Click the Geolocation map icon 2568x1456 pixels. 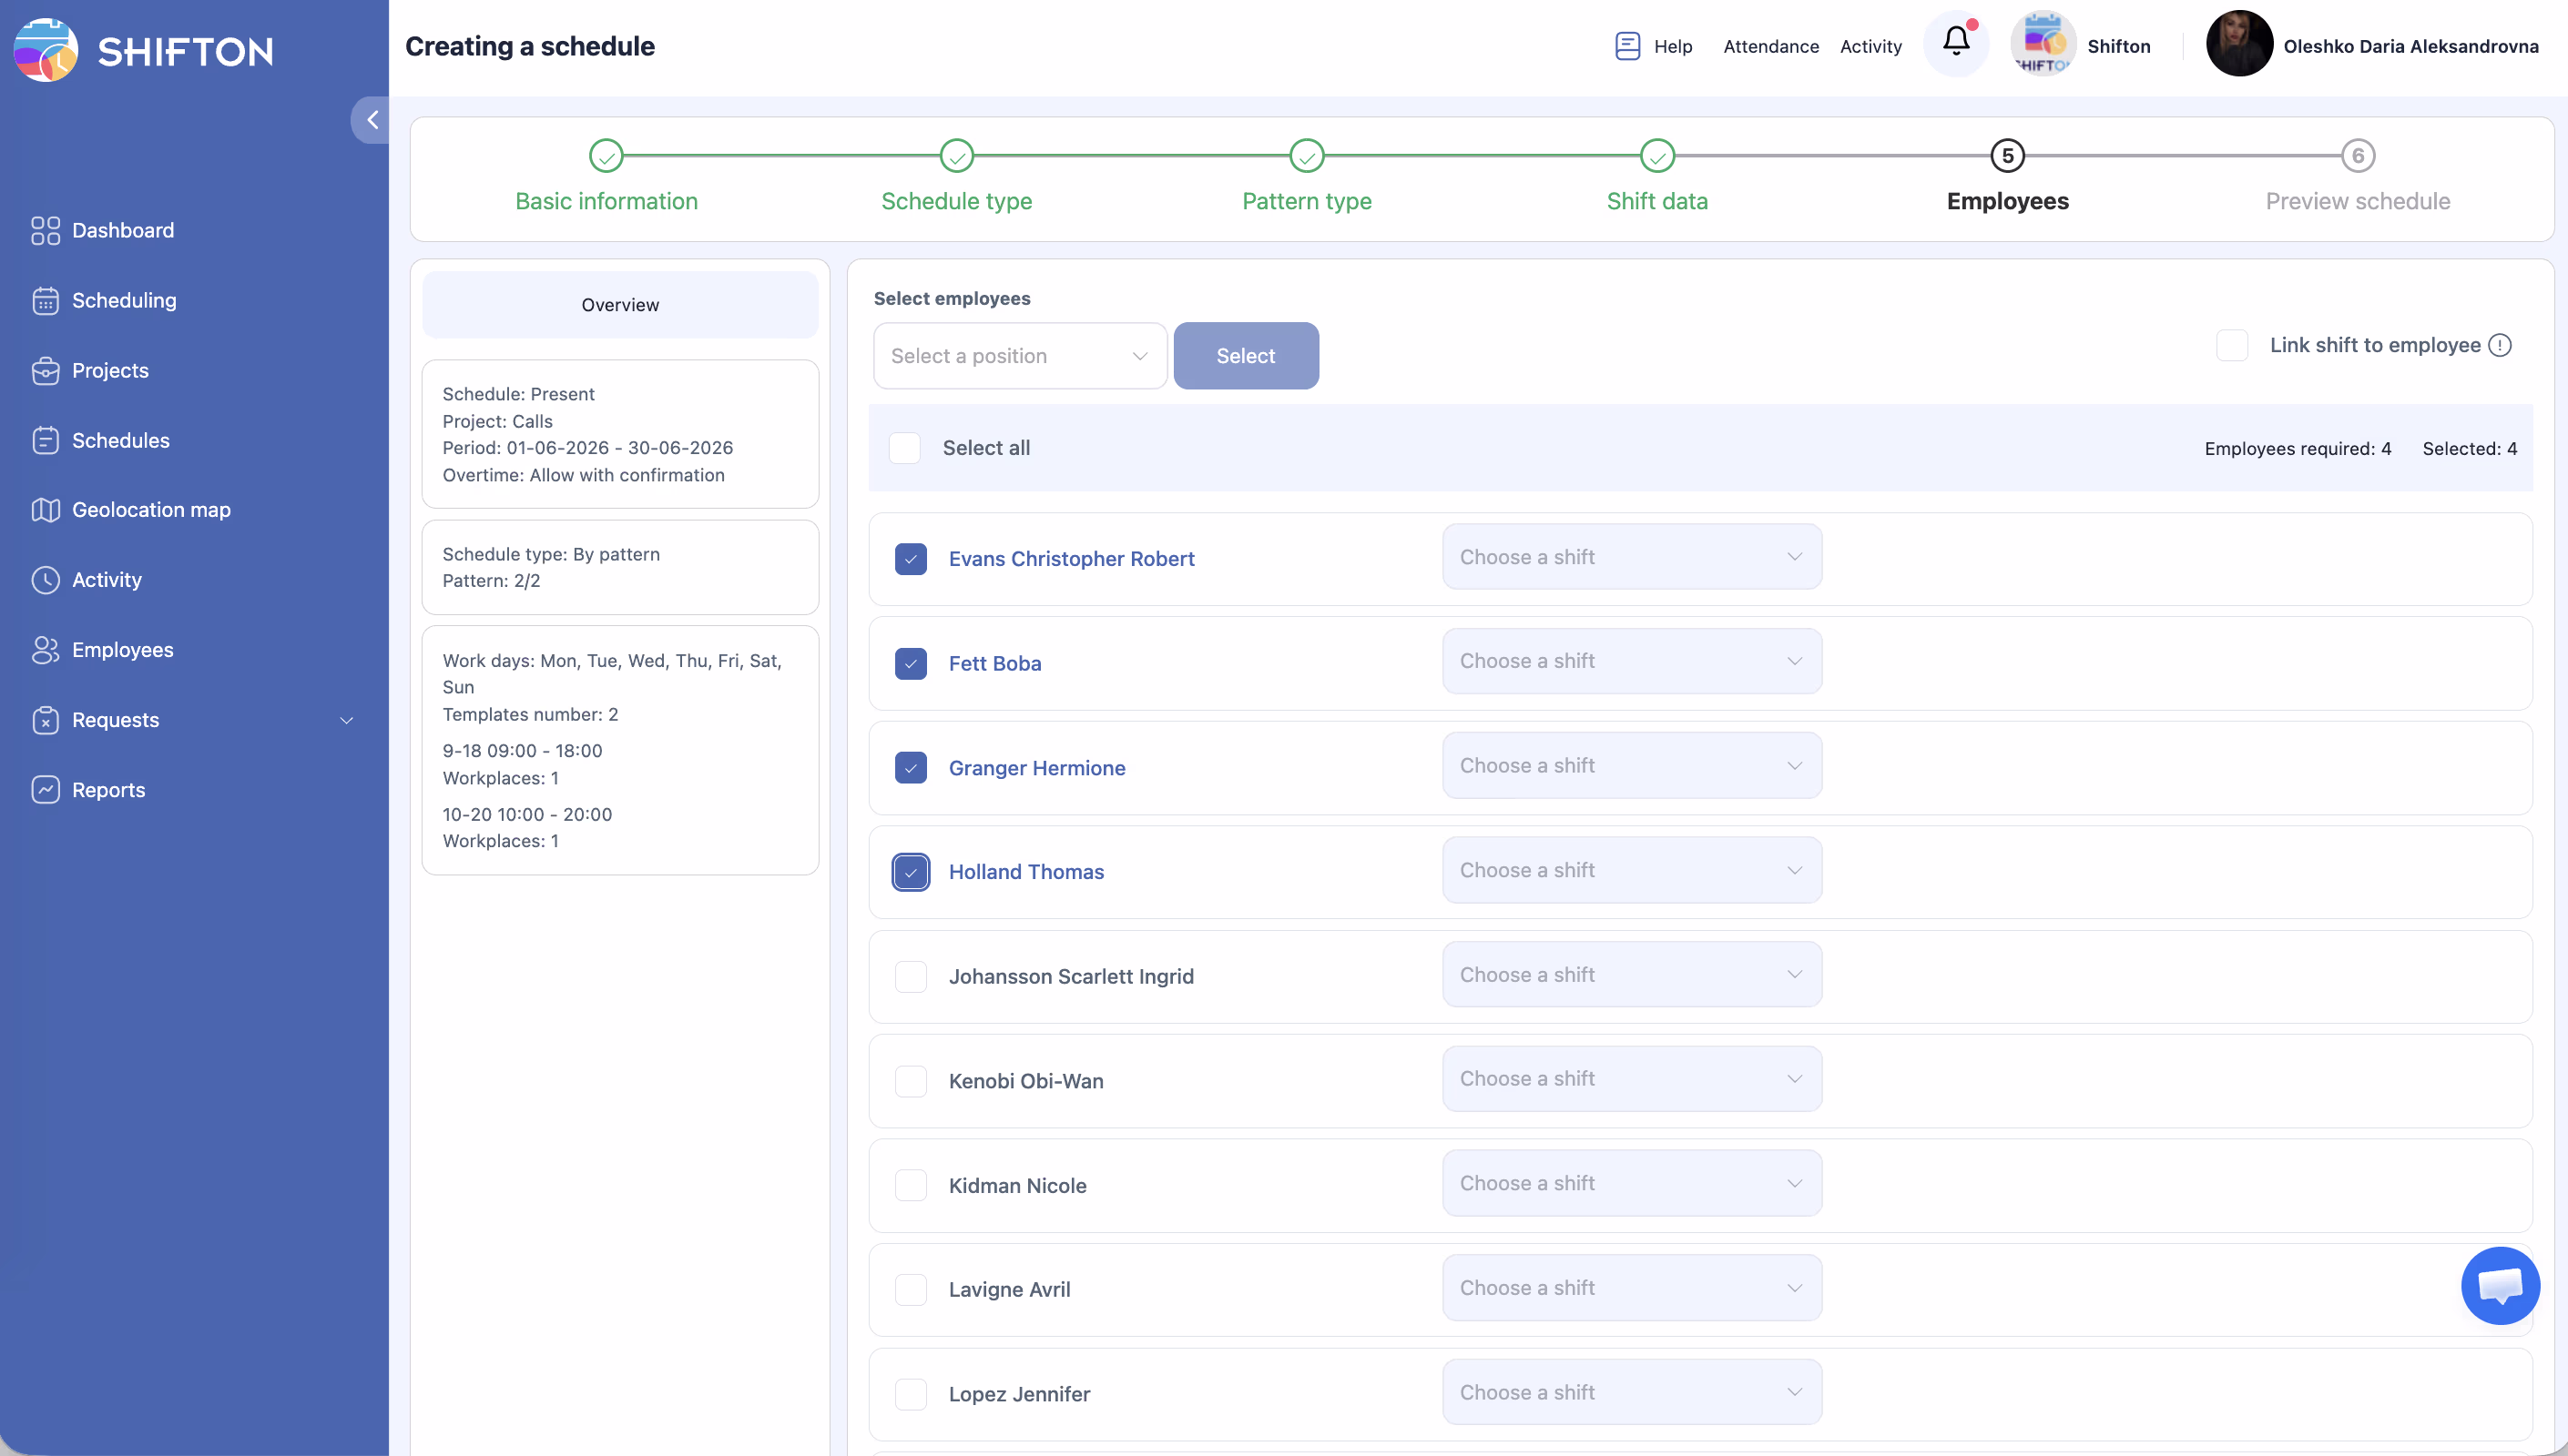coord(45,510)
